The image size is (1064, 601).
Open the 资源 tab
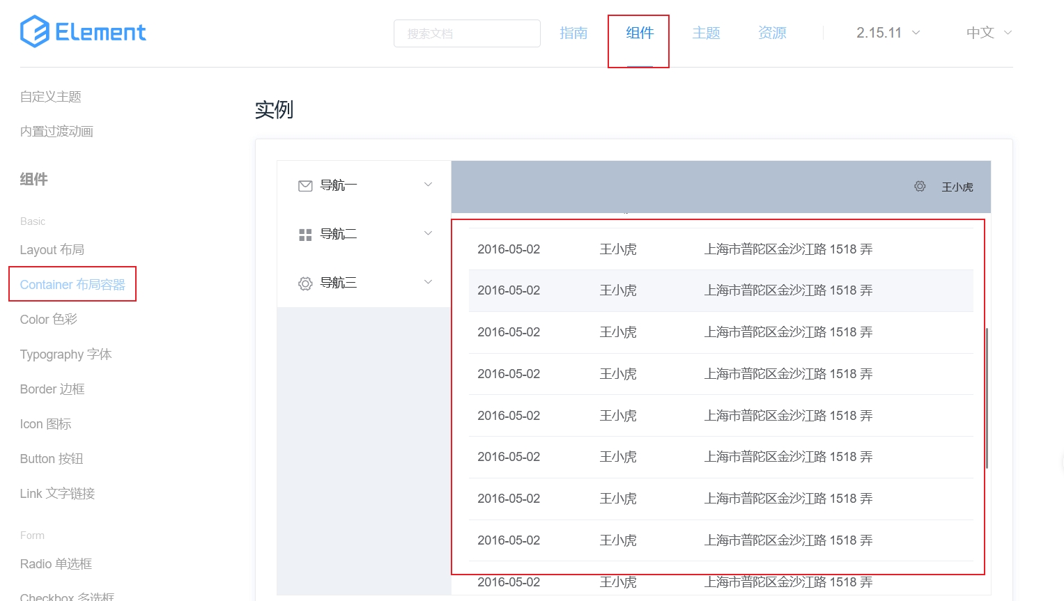point(772,33)
